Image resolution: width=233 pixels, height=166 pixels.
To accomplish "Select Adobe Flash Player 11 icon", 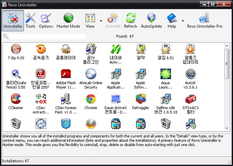I will click(x=66, y=74).
